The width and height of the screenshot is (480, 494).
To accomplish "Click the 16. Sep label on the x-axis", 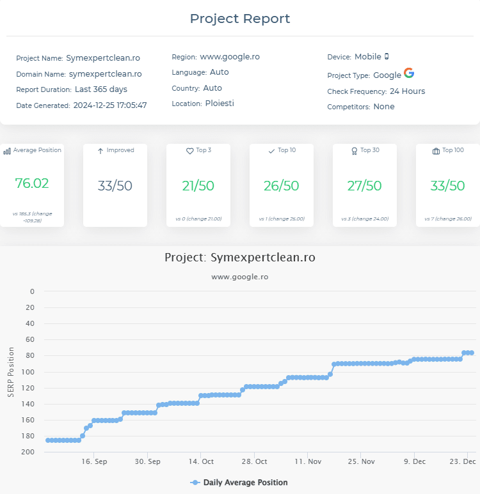I will tap(93, 461).
